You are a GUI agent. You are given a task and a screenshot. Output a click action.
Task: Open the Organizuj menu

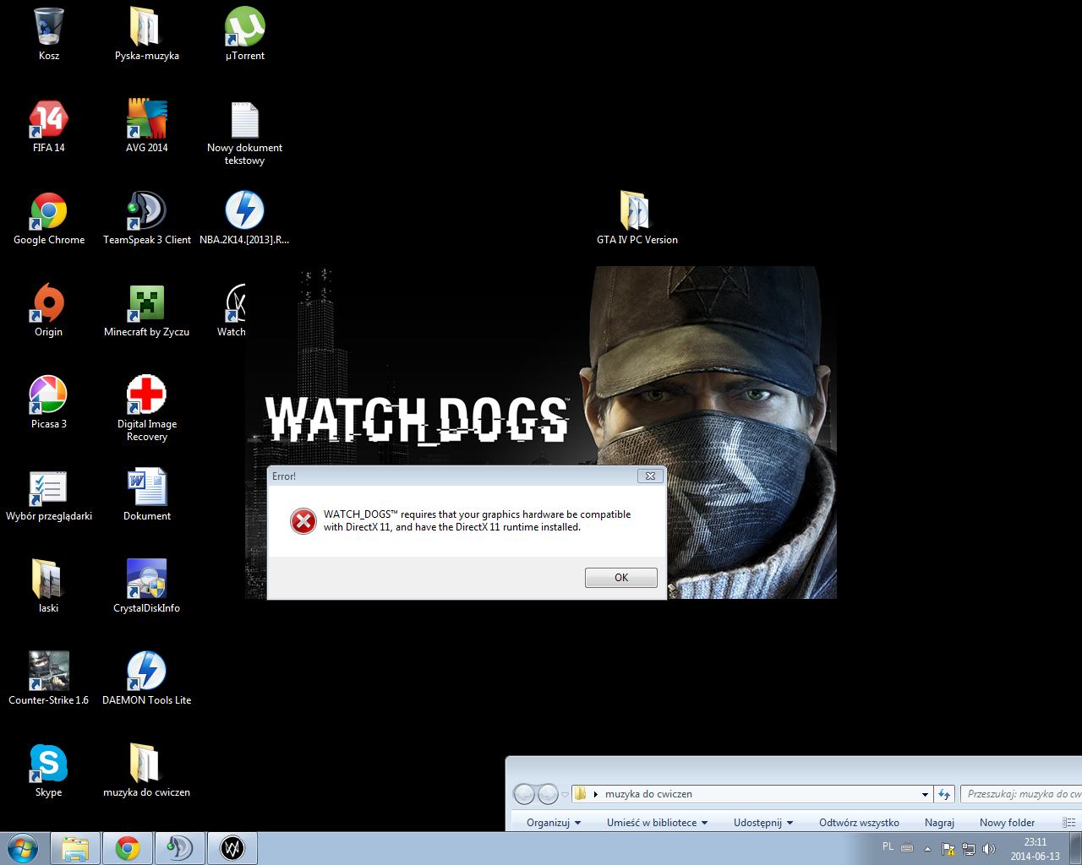coord(554,823)
